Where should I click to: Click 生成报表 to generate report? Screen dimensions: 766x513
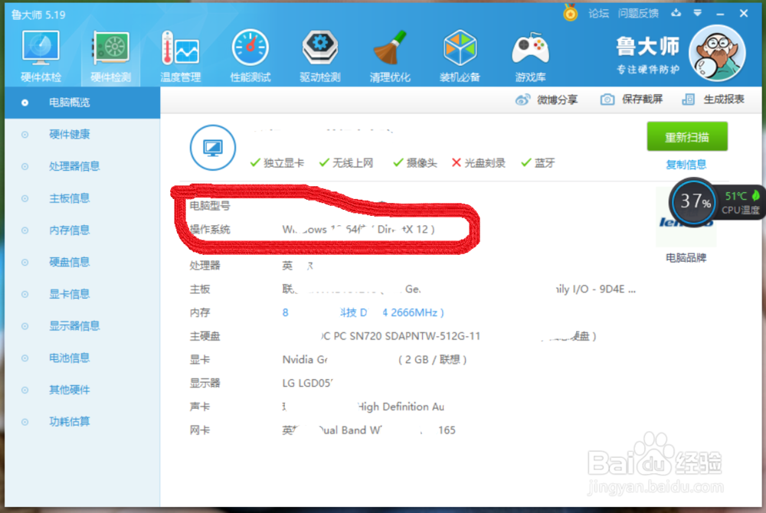[x=713, y=100]
